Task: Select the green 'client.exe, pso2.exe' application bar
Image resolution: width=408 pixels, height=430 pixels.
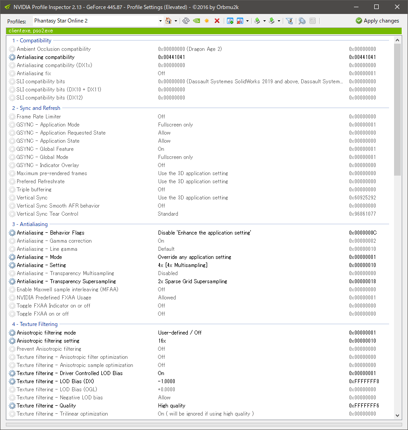Action: click(x=204, y=31)
